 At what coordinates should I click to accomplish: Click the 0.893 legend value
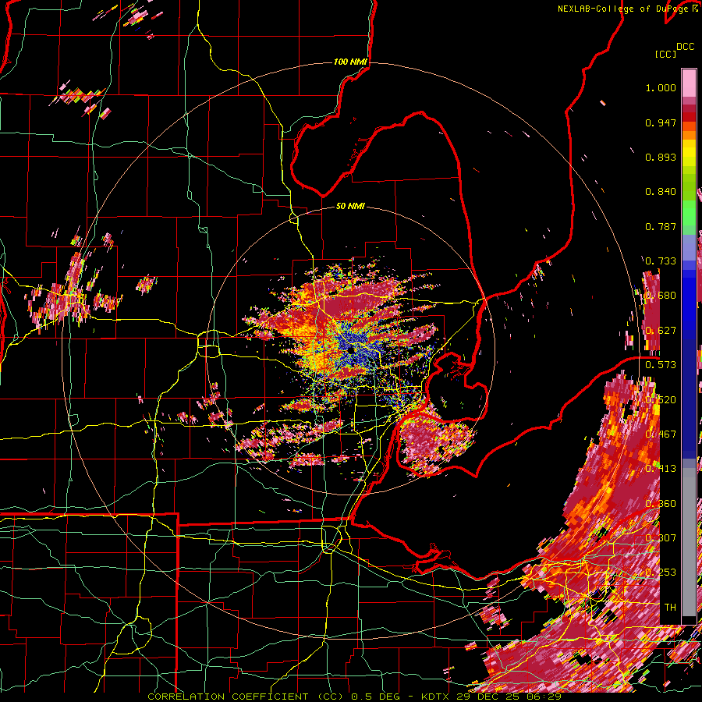[x=661, y=157]
